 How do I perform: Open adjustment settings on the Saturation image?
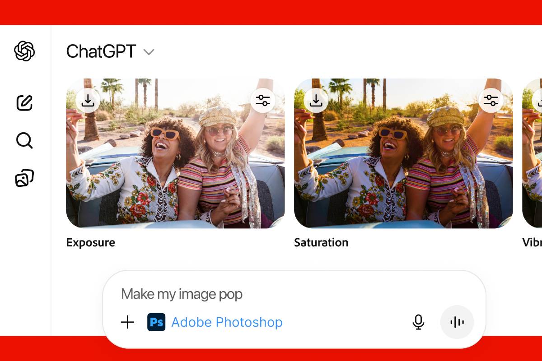click(491, 100)
